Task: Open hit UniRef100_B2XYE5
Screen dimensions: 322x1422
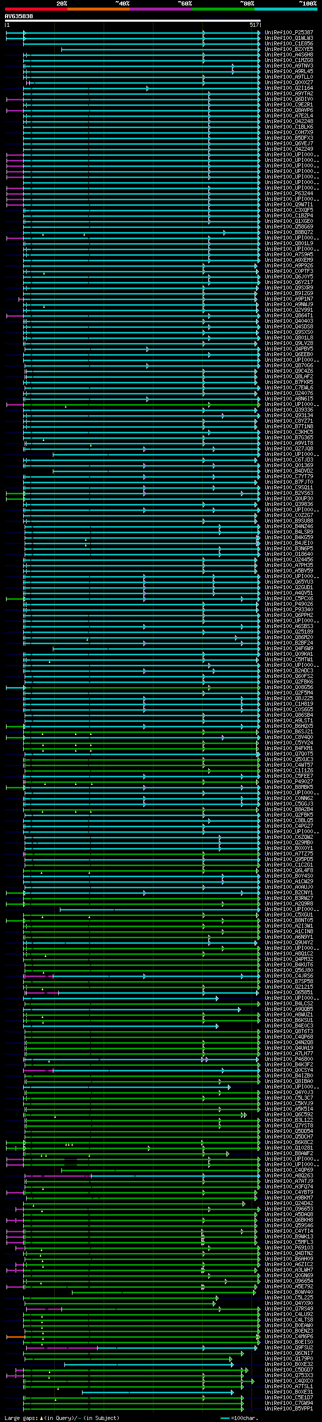Action: (289, 49)
